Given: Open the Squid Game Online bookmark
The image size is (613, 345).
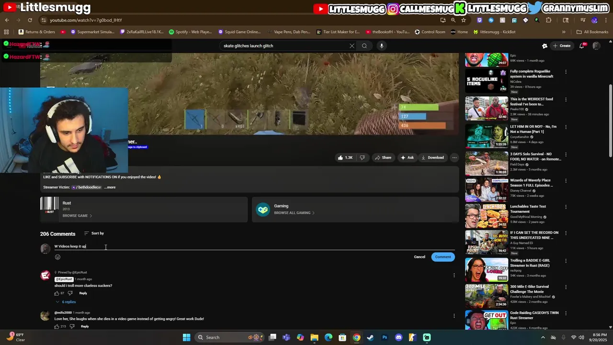Looking at the screenshot, I should coord(239,32).
